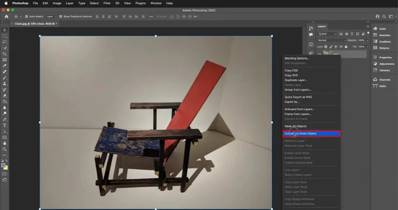Choose Quick Export as PNG
The width and height of the screenshot is (398, 210).
298,97
